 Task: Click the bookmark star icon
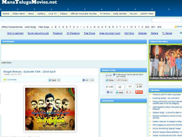176,26
